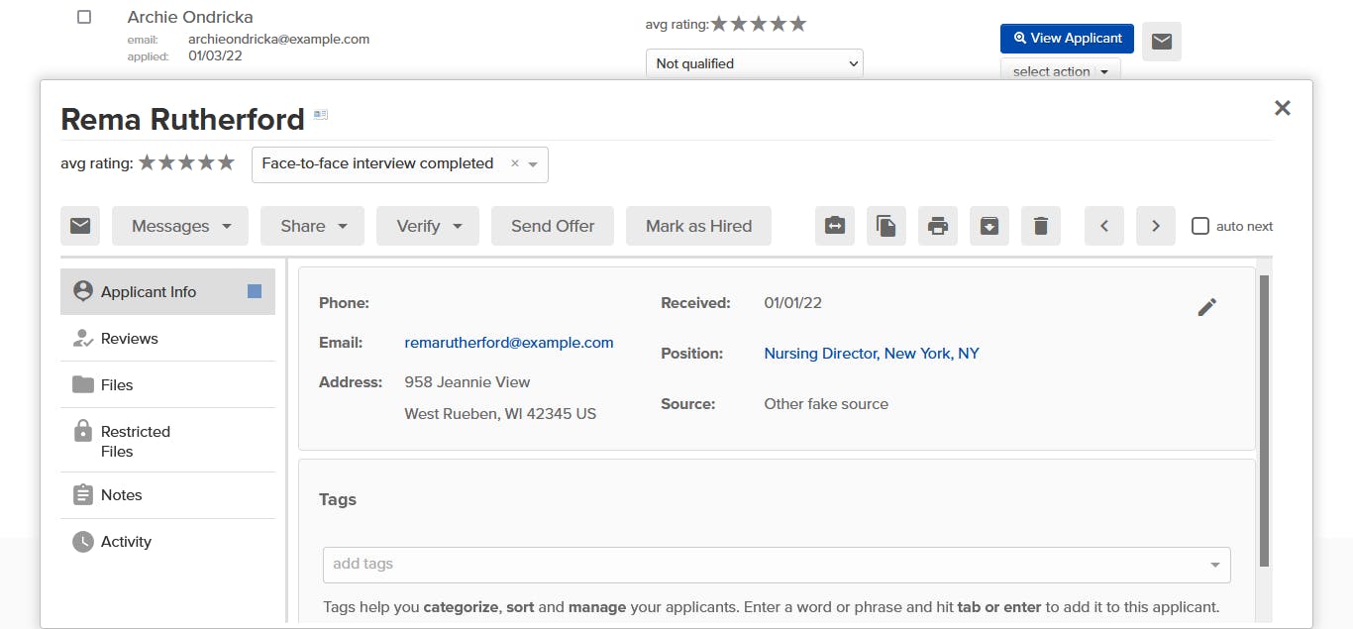The image size is (1353, 629).
Task: Archive the applicant using the box icon
Action: tap(989, 226)
